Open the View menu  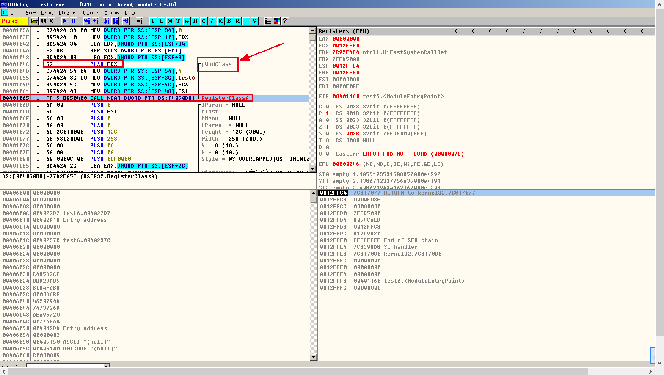coord(30,12)
